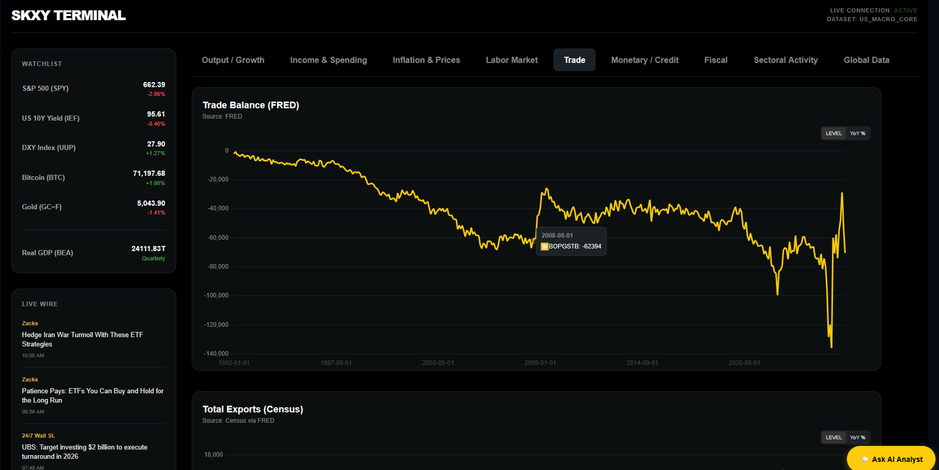Select LEVEL on Total Exports chart

833,438
